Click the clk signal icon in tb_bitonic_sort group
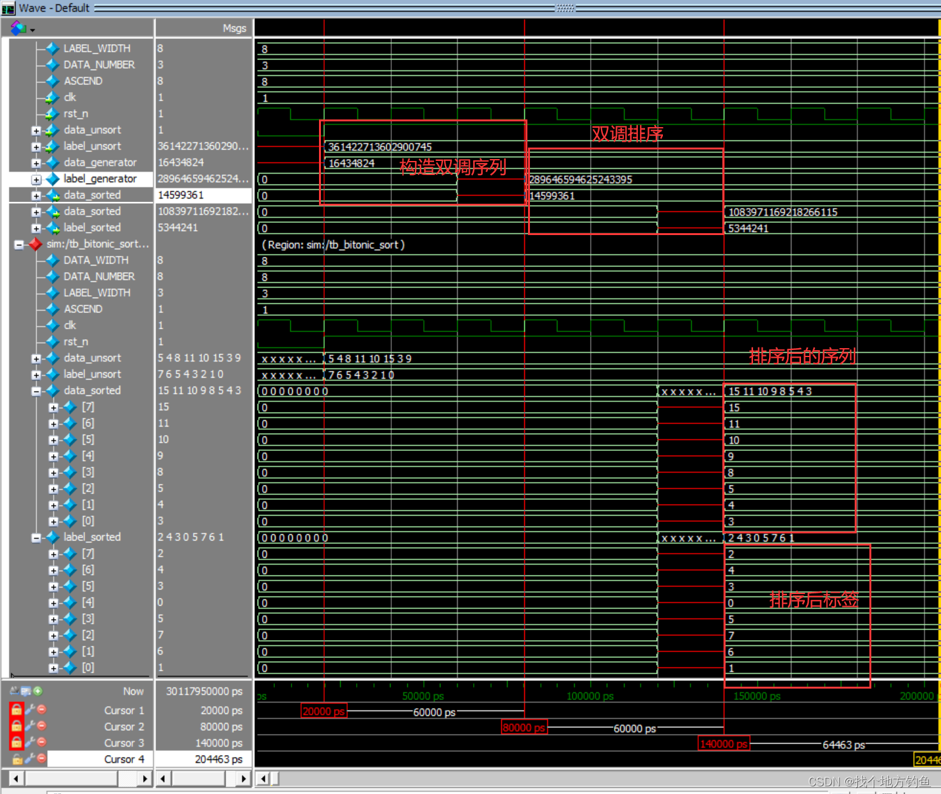Viewport: 941px width, 794px height. coord(52,325)
